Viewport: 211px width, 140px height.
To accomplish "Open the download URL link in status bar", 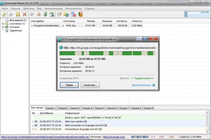I will [x=45, y=137].
